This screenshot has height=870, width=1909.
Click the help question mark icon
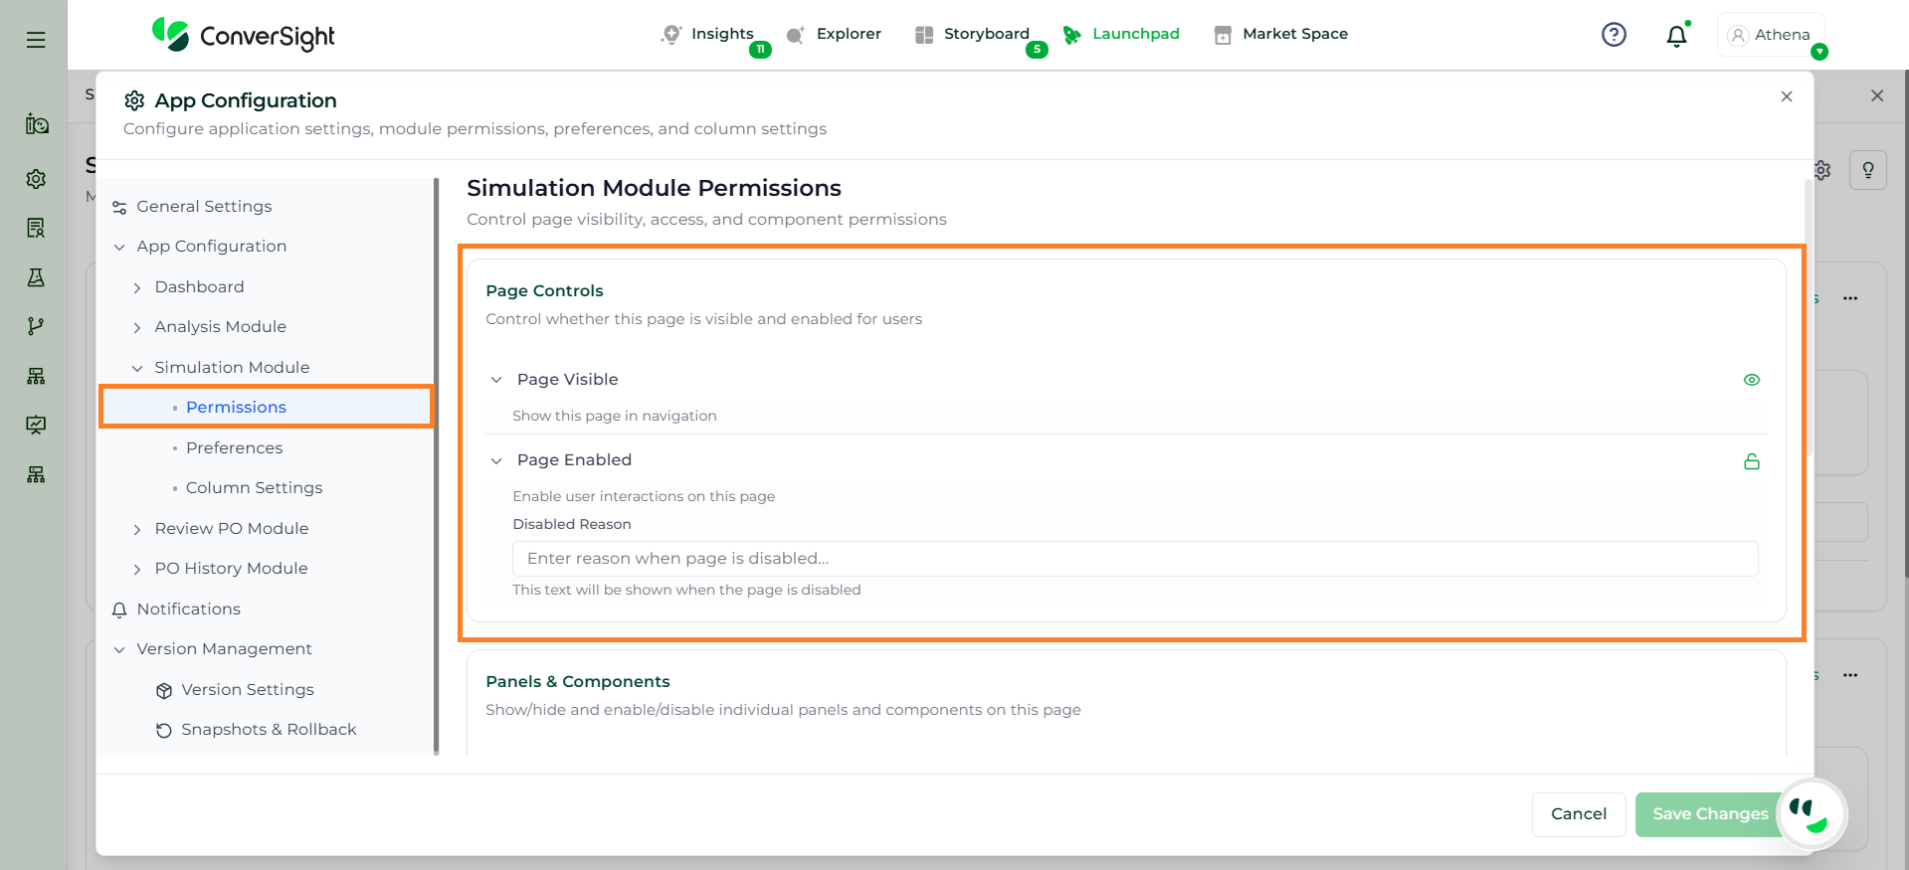[x=1614, y=35]
